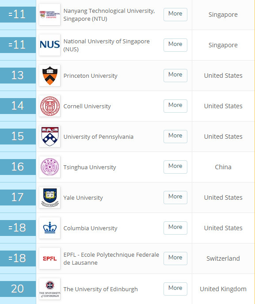Click the Nanyang Technological University logo
Screen dimensions: 255x304
coord(49,15)
